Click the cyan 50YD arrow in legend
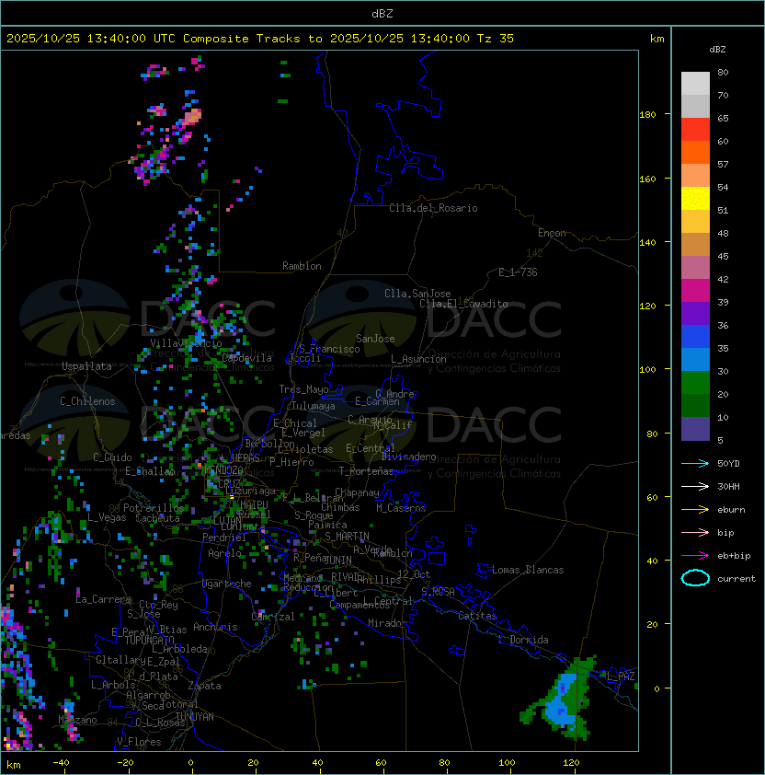Viewport: 765px width, 775px height. point(695,464)
